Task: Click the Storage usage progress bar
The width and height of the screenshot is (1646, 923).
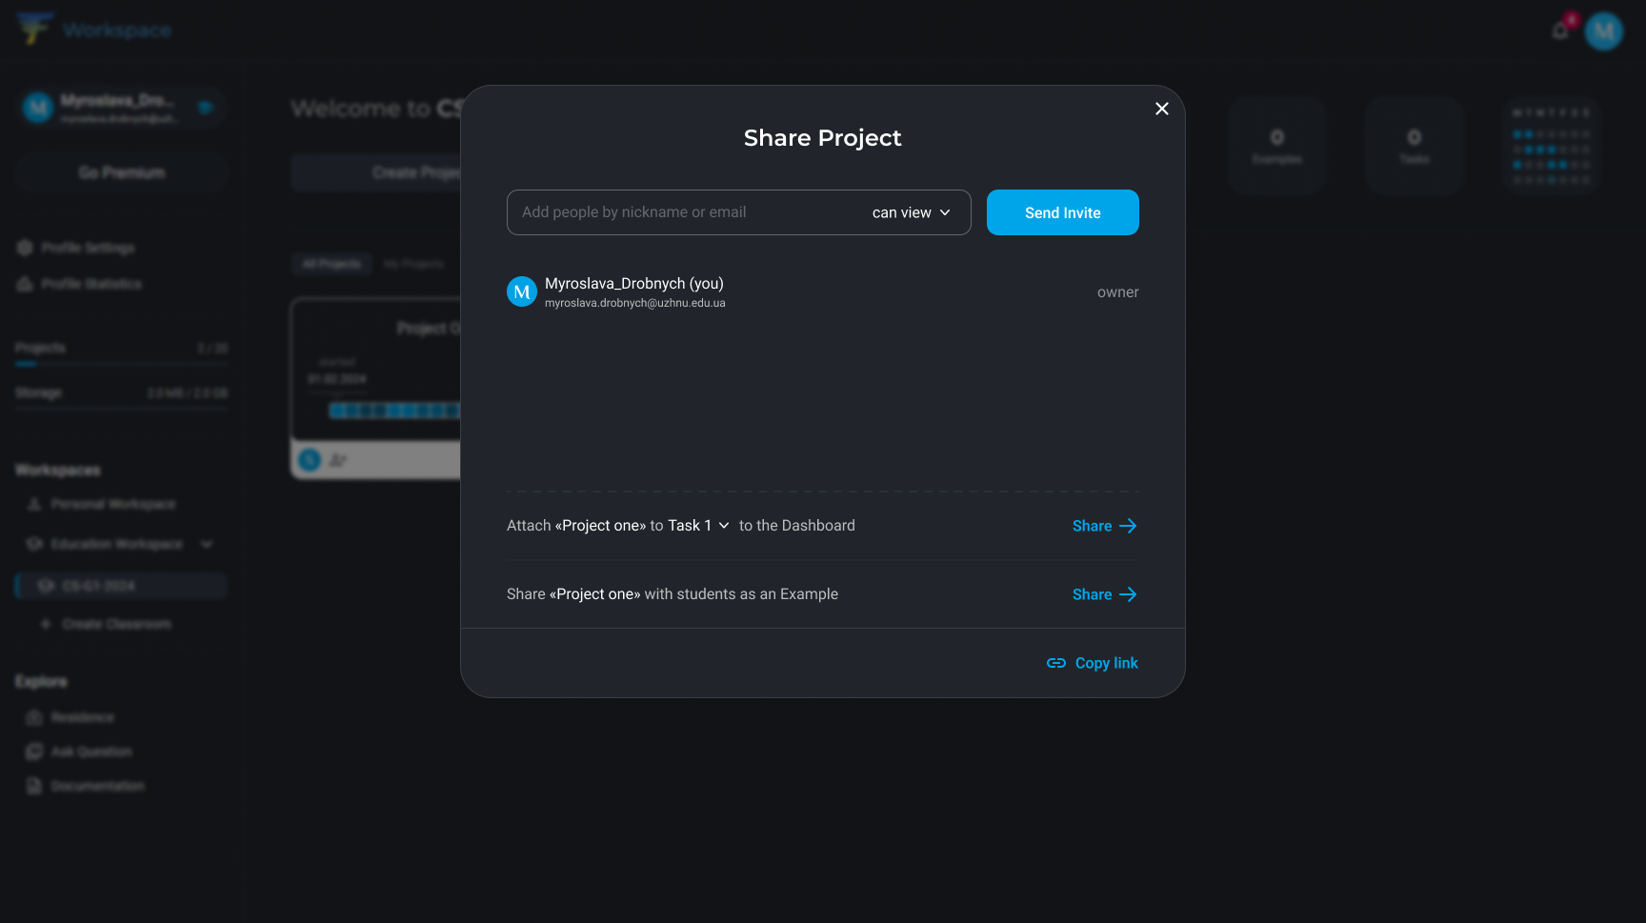Action: tap(121, 407)
